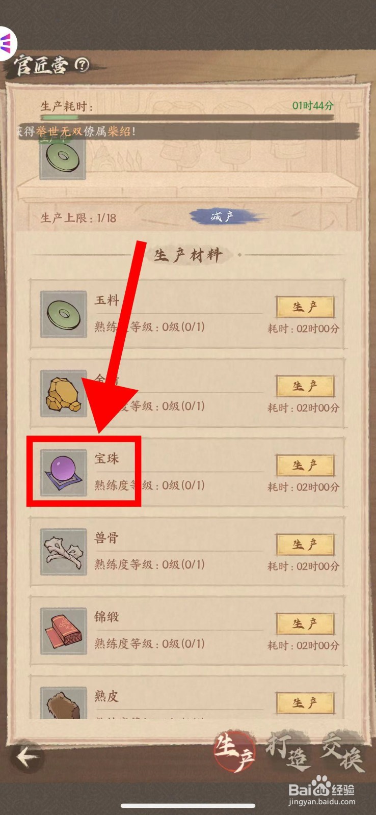The height and width of the screenshot is (815, 376).
Task: Select the gold ore icon
Action: (64, 394)
